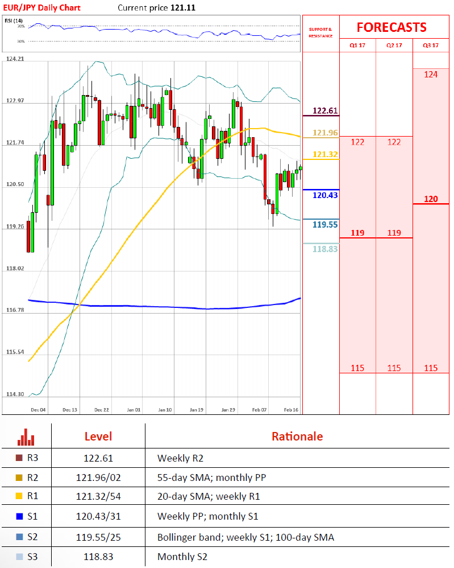Click the S3 level cell 118.83
454x568 pixels.
[x=98, y=557]
